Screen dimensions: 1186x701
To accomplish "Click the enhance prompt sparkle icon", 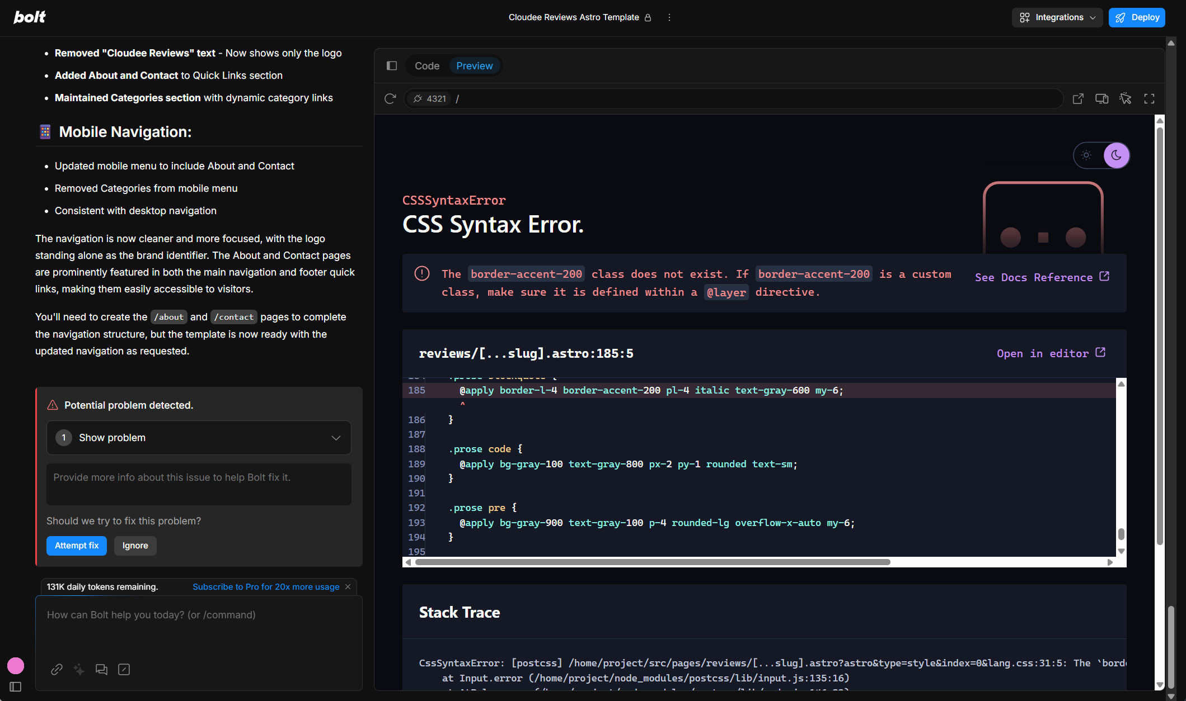I will pos(79,669).
